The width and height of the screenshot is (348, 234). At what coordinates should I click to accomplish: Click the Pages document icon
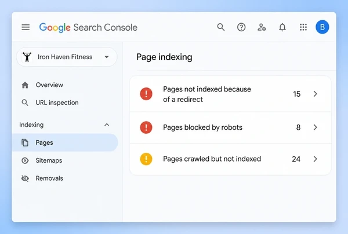click(25, 142)
